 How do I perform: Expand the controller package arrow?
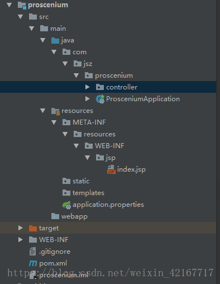[x=88, y=87]
